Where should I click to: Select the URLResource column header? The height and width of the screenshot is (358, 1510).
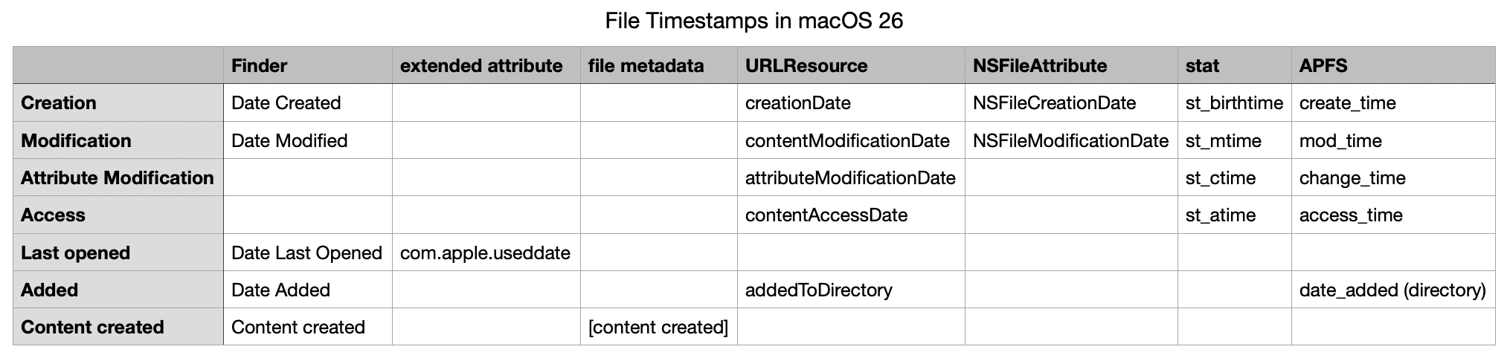point(806,66)
